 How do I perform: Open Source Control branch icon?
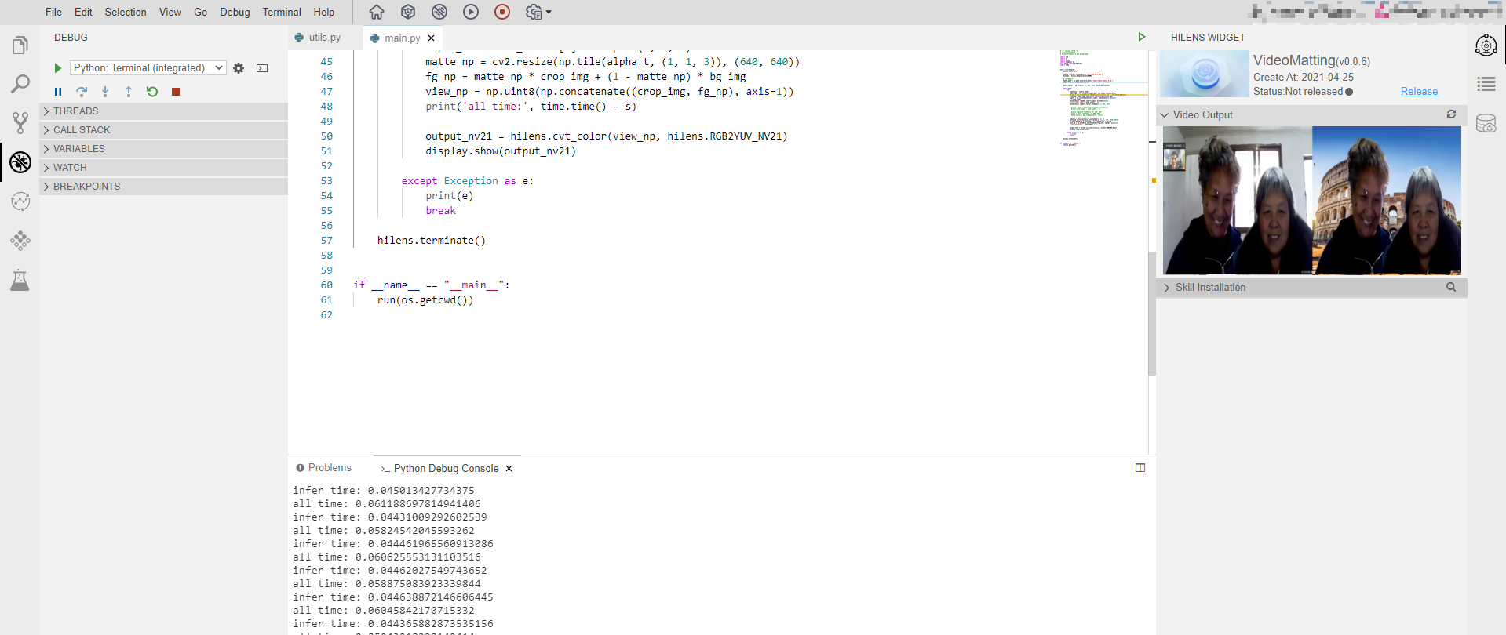[20, 122]
